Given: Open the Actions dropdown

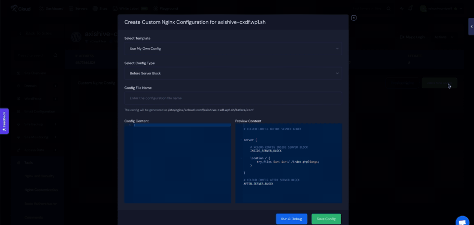Looking at the screenshot, I should point(444,37).
